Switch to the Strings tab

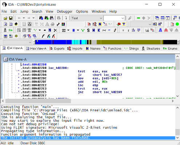tap(132, 49)
